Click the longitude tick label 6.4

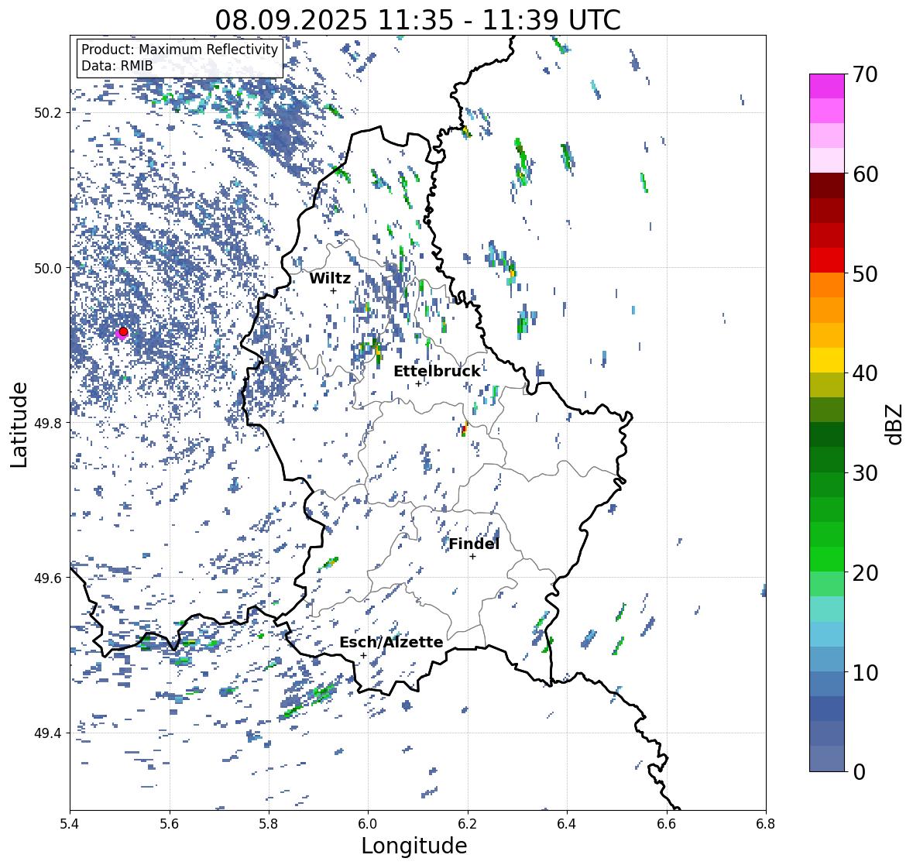[567, 824]
